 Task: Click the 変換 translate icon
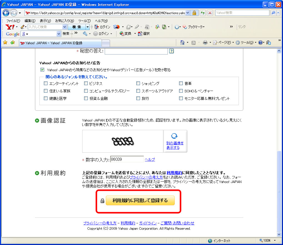click(122, 34)
